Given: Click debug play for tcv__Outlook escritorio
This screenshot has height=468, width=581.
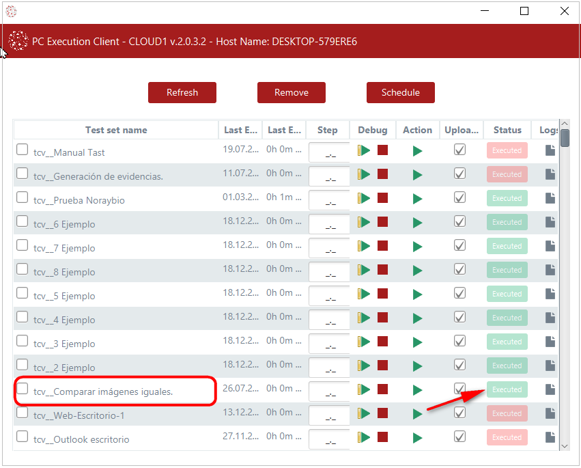Looking at the screenshot, I should 365,437.
